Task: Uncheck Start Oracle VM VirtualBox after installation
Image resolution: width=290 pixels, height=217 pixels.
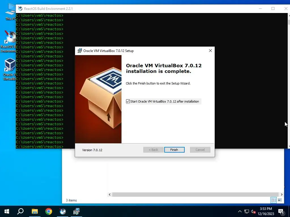Action: pos(128,101)
